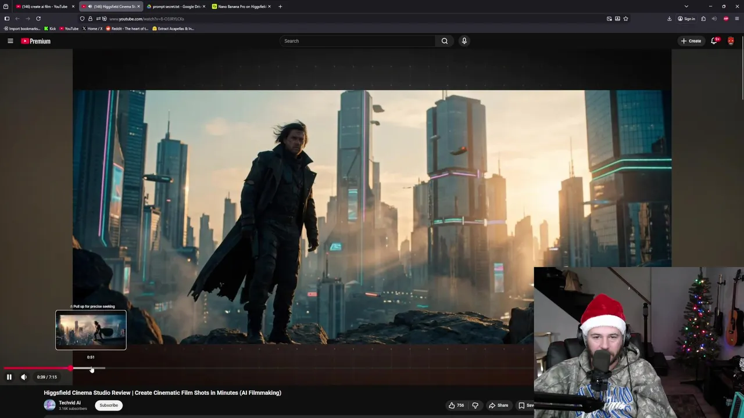Close the Nano Banana Pro tab
744x418 pixels.
tap(269, 6)
